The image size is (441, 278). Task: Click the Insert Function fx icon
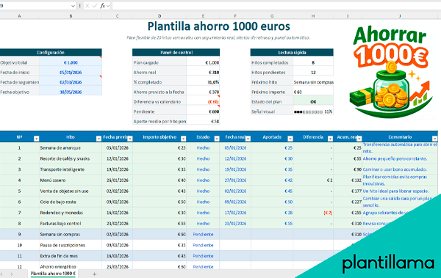103,6
